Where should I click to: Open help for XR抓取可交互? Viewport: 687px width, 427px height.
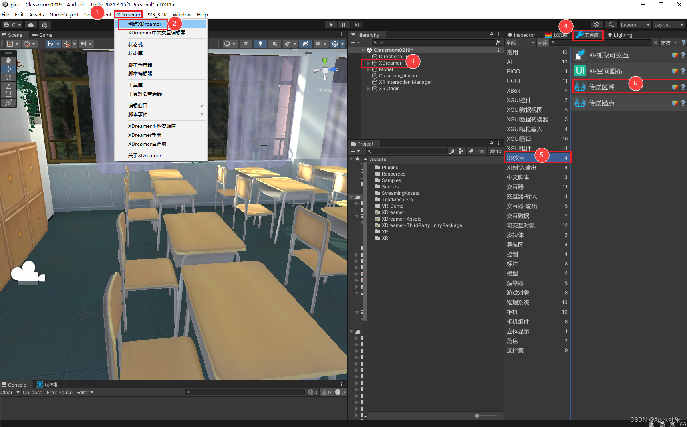[683, 55]
